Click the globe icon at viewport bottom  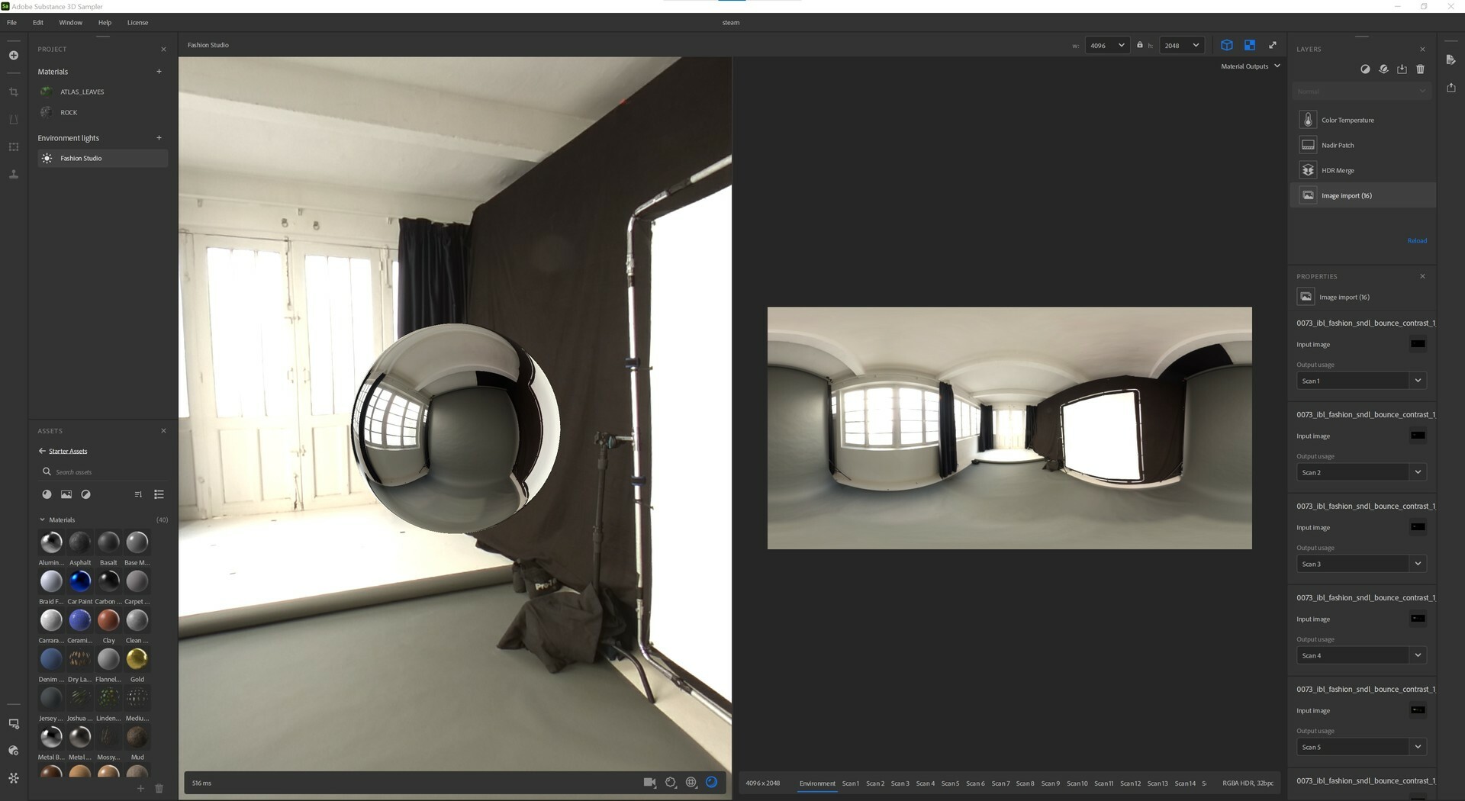tap(691, 783)
